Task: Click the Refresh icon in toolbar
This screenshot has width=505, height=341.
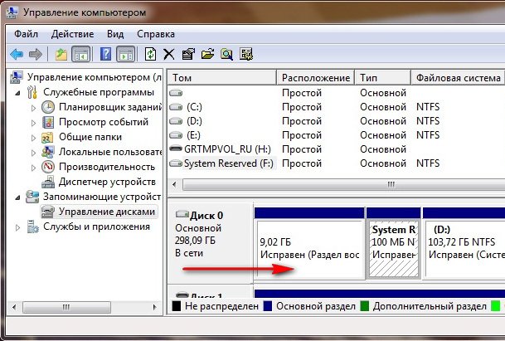Action: [150, 54]
